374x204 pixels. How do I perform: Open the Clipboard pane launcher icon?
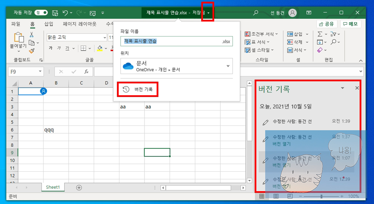41,60
